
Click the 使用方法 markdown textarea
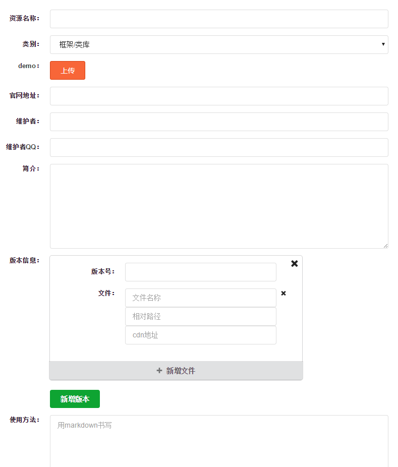[x=219, y=441]
